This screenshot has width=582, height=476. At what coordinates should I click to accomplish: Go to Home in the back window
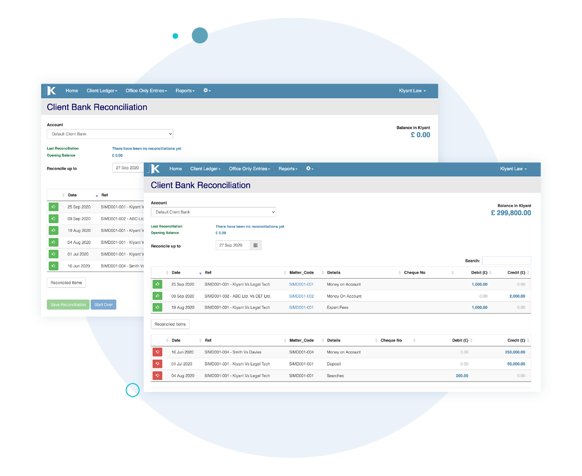(72, 91)
